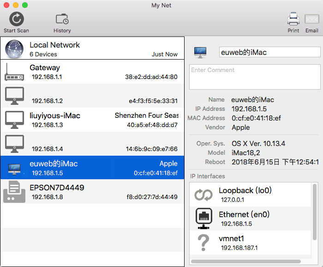This screenshot has height=267, width=323.
Task: Select the Ethernet (en0) interface name
Action: [244, 214]
